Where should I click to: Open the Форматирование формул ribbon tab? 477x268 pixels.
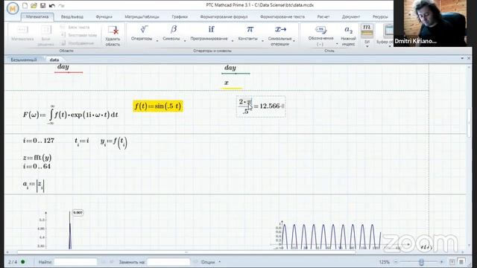pyautogui.click(x=224, y=16)
